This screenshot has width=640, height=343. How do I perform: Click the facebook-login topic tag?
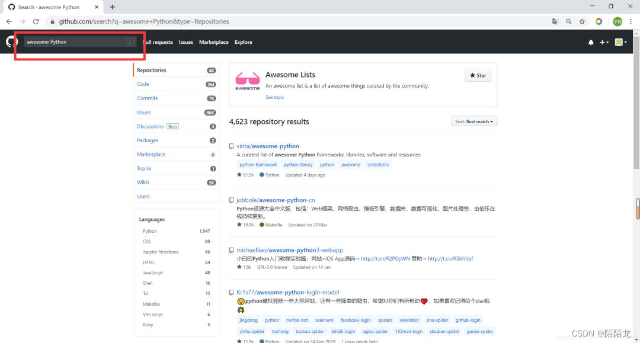(356, 320)
